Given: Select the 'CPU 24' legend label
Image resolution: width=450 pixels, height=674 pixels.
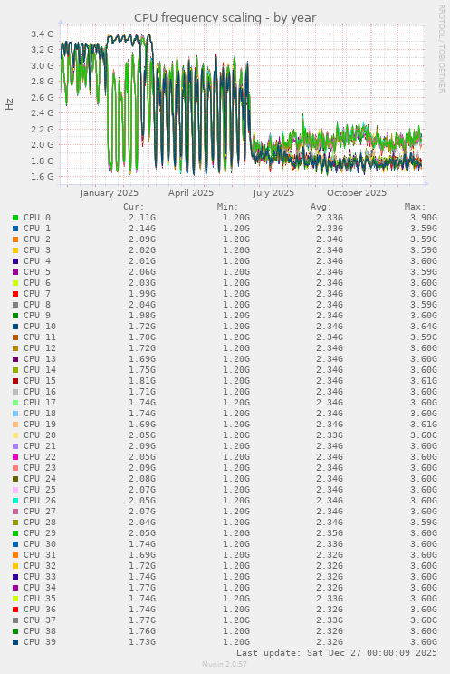Looking at the screenshot, I should pyautogui.click(x=40, y=479).
